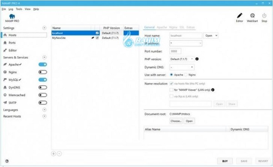
Task: Click the Port number field
Action: click(x=175, y=51)
